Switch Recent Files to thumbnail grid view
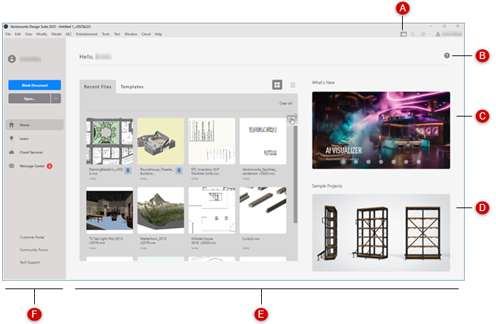Image resolution: width=496 pixels, height=324 pixels. coord(277,85)
